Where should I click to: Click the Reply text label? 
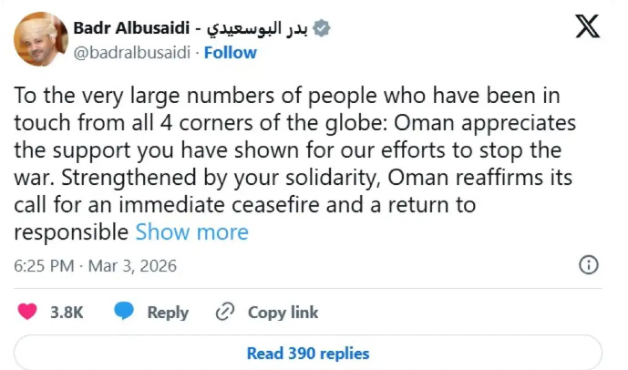tap(168, 313)
